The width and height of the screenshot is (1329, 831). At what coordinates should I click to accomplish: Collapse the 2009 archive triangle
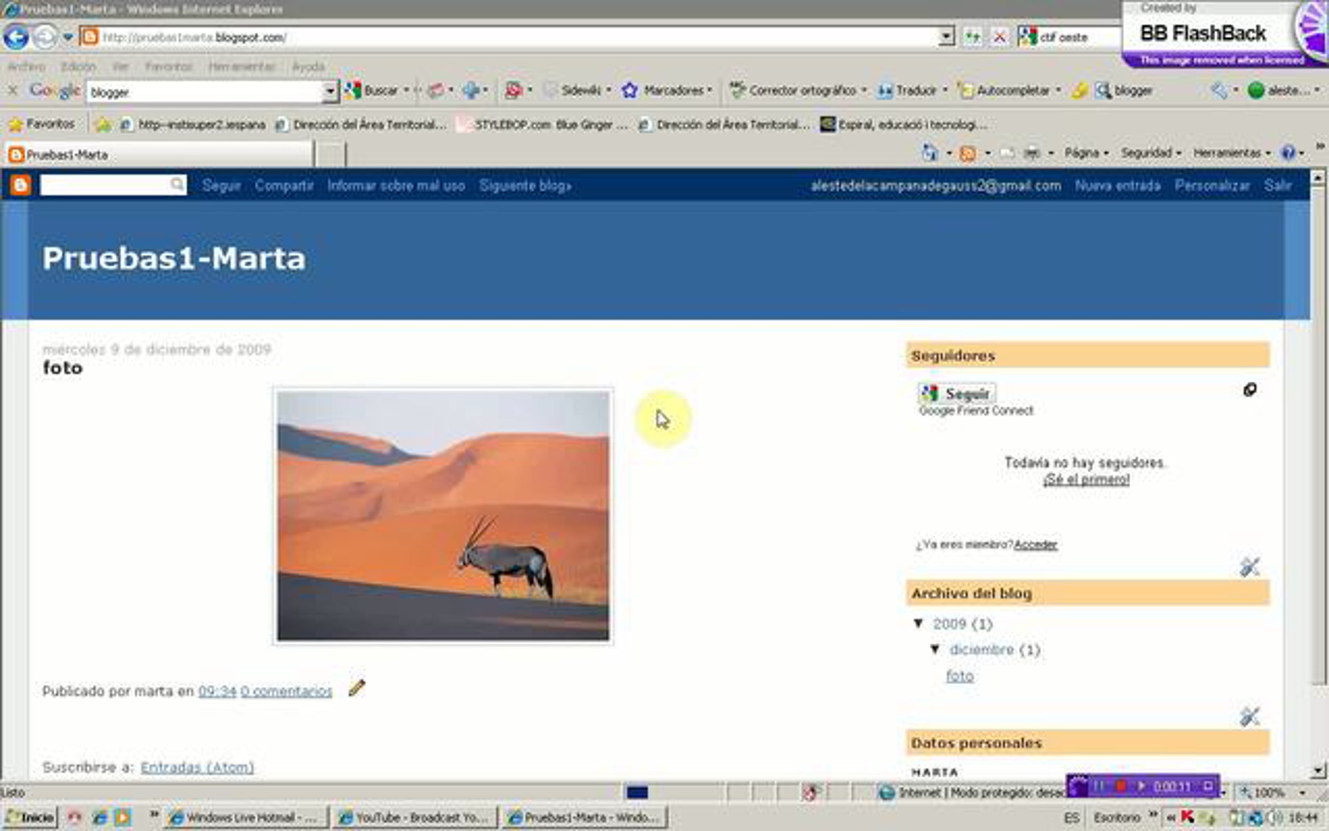point(919,623)
